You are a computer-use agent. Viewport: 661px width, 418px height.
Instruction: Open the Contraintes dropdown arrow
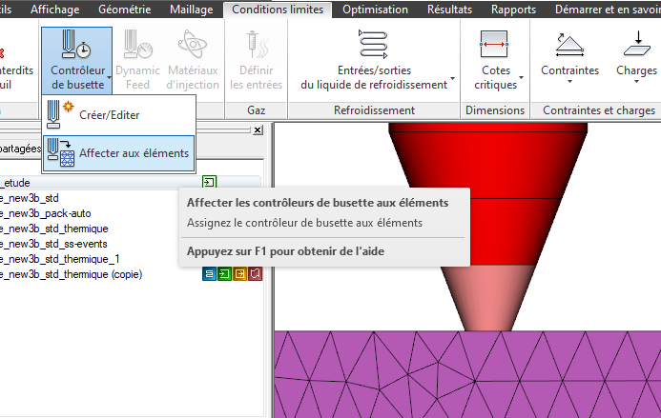[603, 70]
